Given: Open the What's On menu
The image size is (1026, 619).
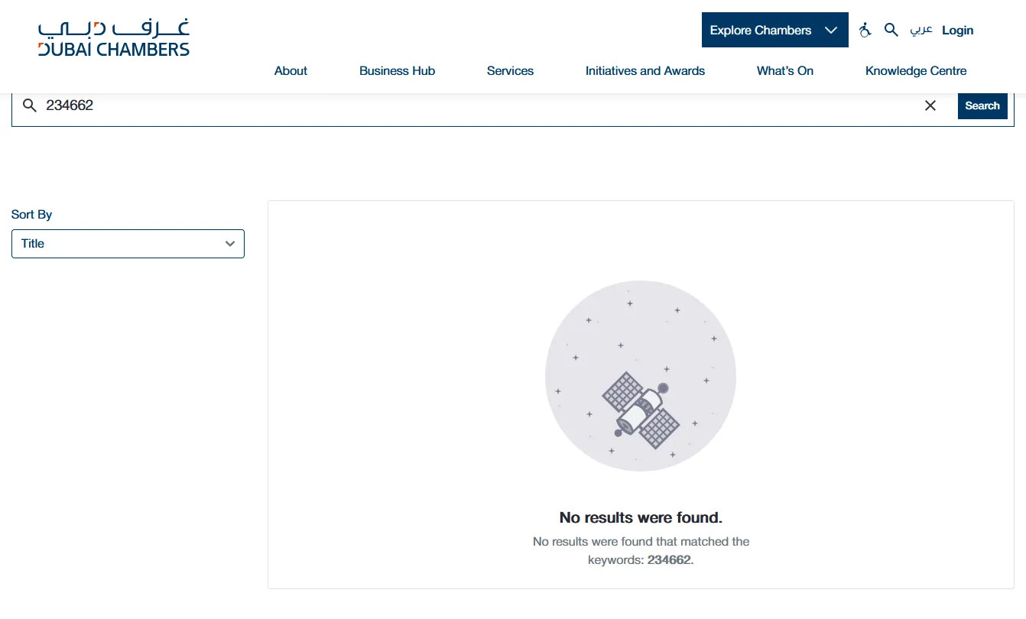Looking at the screenshot, I should coord(785,70).
